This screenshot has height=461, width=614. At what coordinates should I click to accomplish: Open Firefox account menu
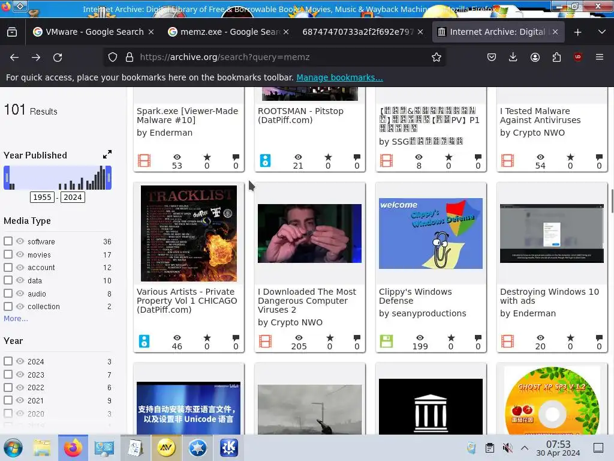click(x=535, y=57)
